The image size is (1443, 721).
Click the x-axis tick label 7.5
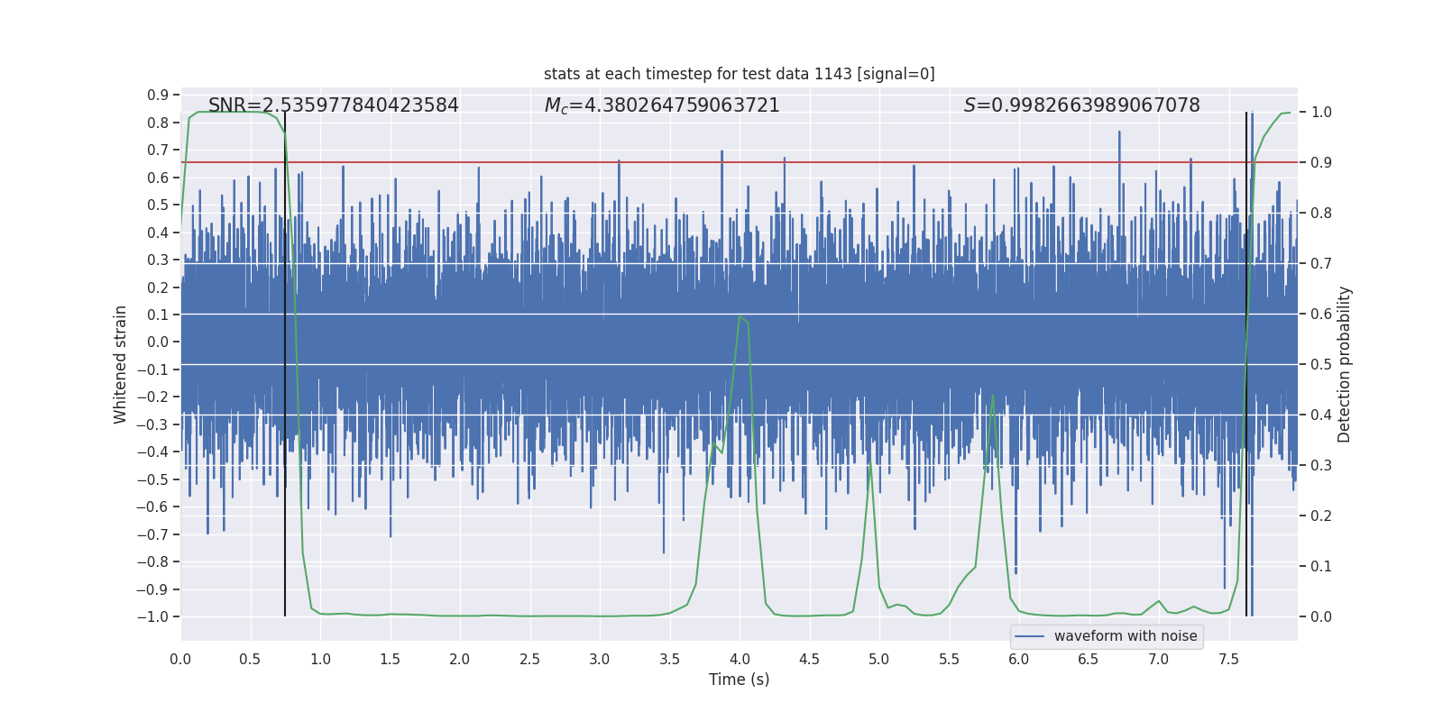1228,659
